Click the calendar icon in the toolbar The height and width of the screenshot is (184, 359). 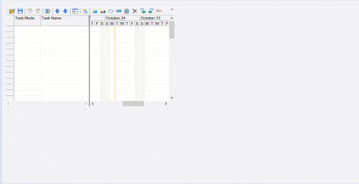pyautogui.click(x=127, y=11)
